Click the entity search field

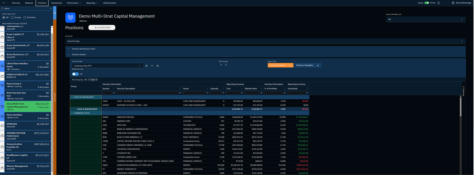coord(26,8)
